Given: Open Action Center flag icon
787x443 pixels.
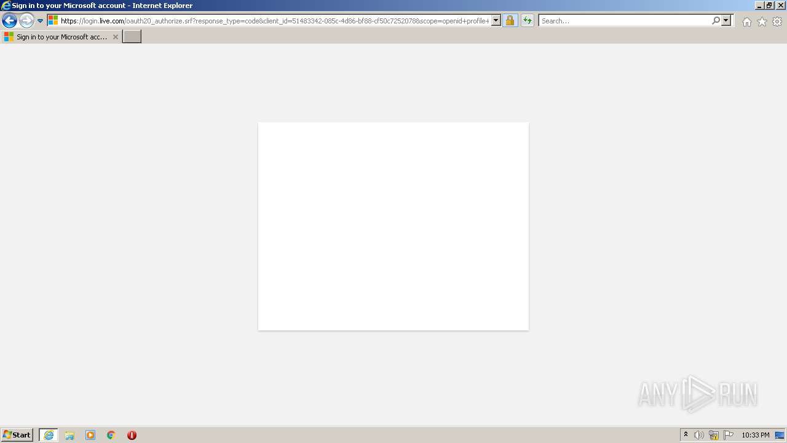Looking at the screenshot, I should tap(729, 435).
